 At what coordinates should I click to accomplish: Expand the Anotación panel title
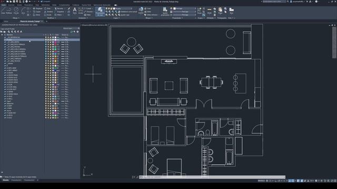click(83, 18)
